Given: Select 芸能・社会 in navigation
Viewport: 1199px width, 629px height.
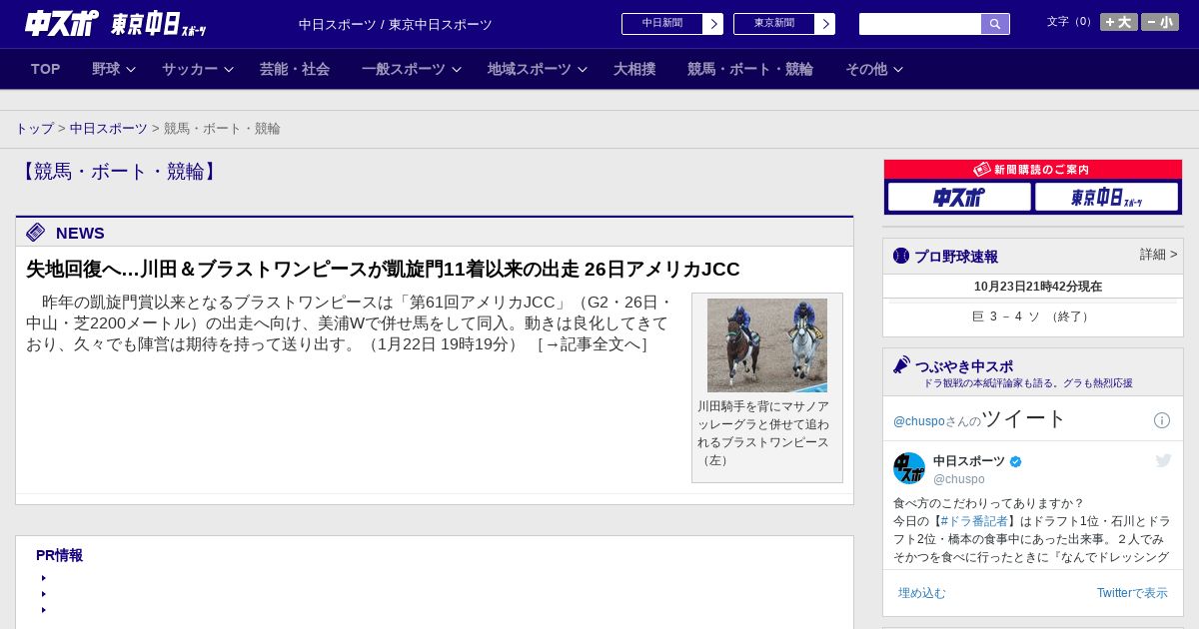Looking at the screenshot, I should (295, 69).
